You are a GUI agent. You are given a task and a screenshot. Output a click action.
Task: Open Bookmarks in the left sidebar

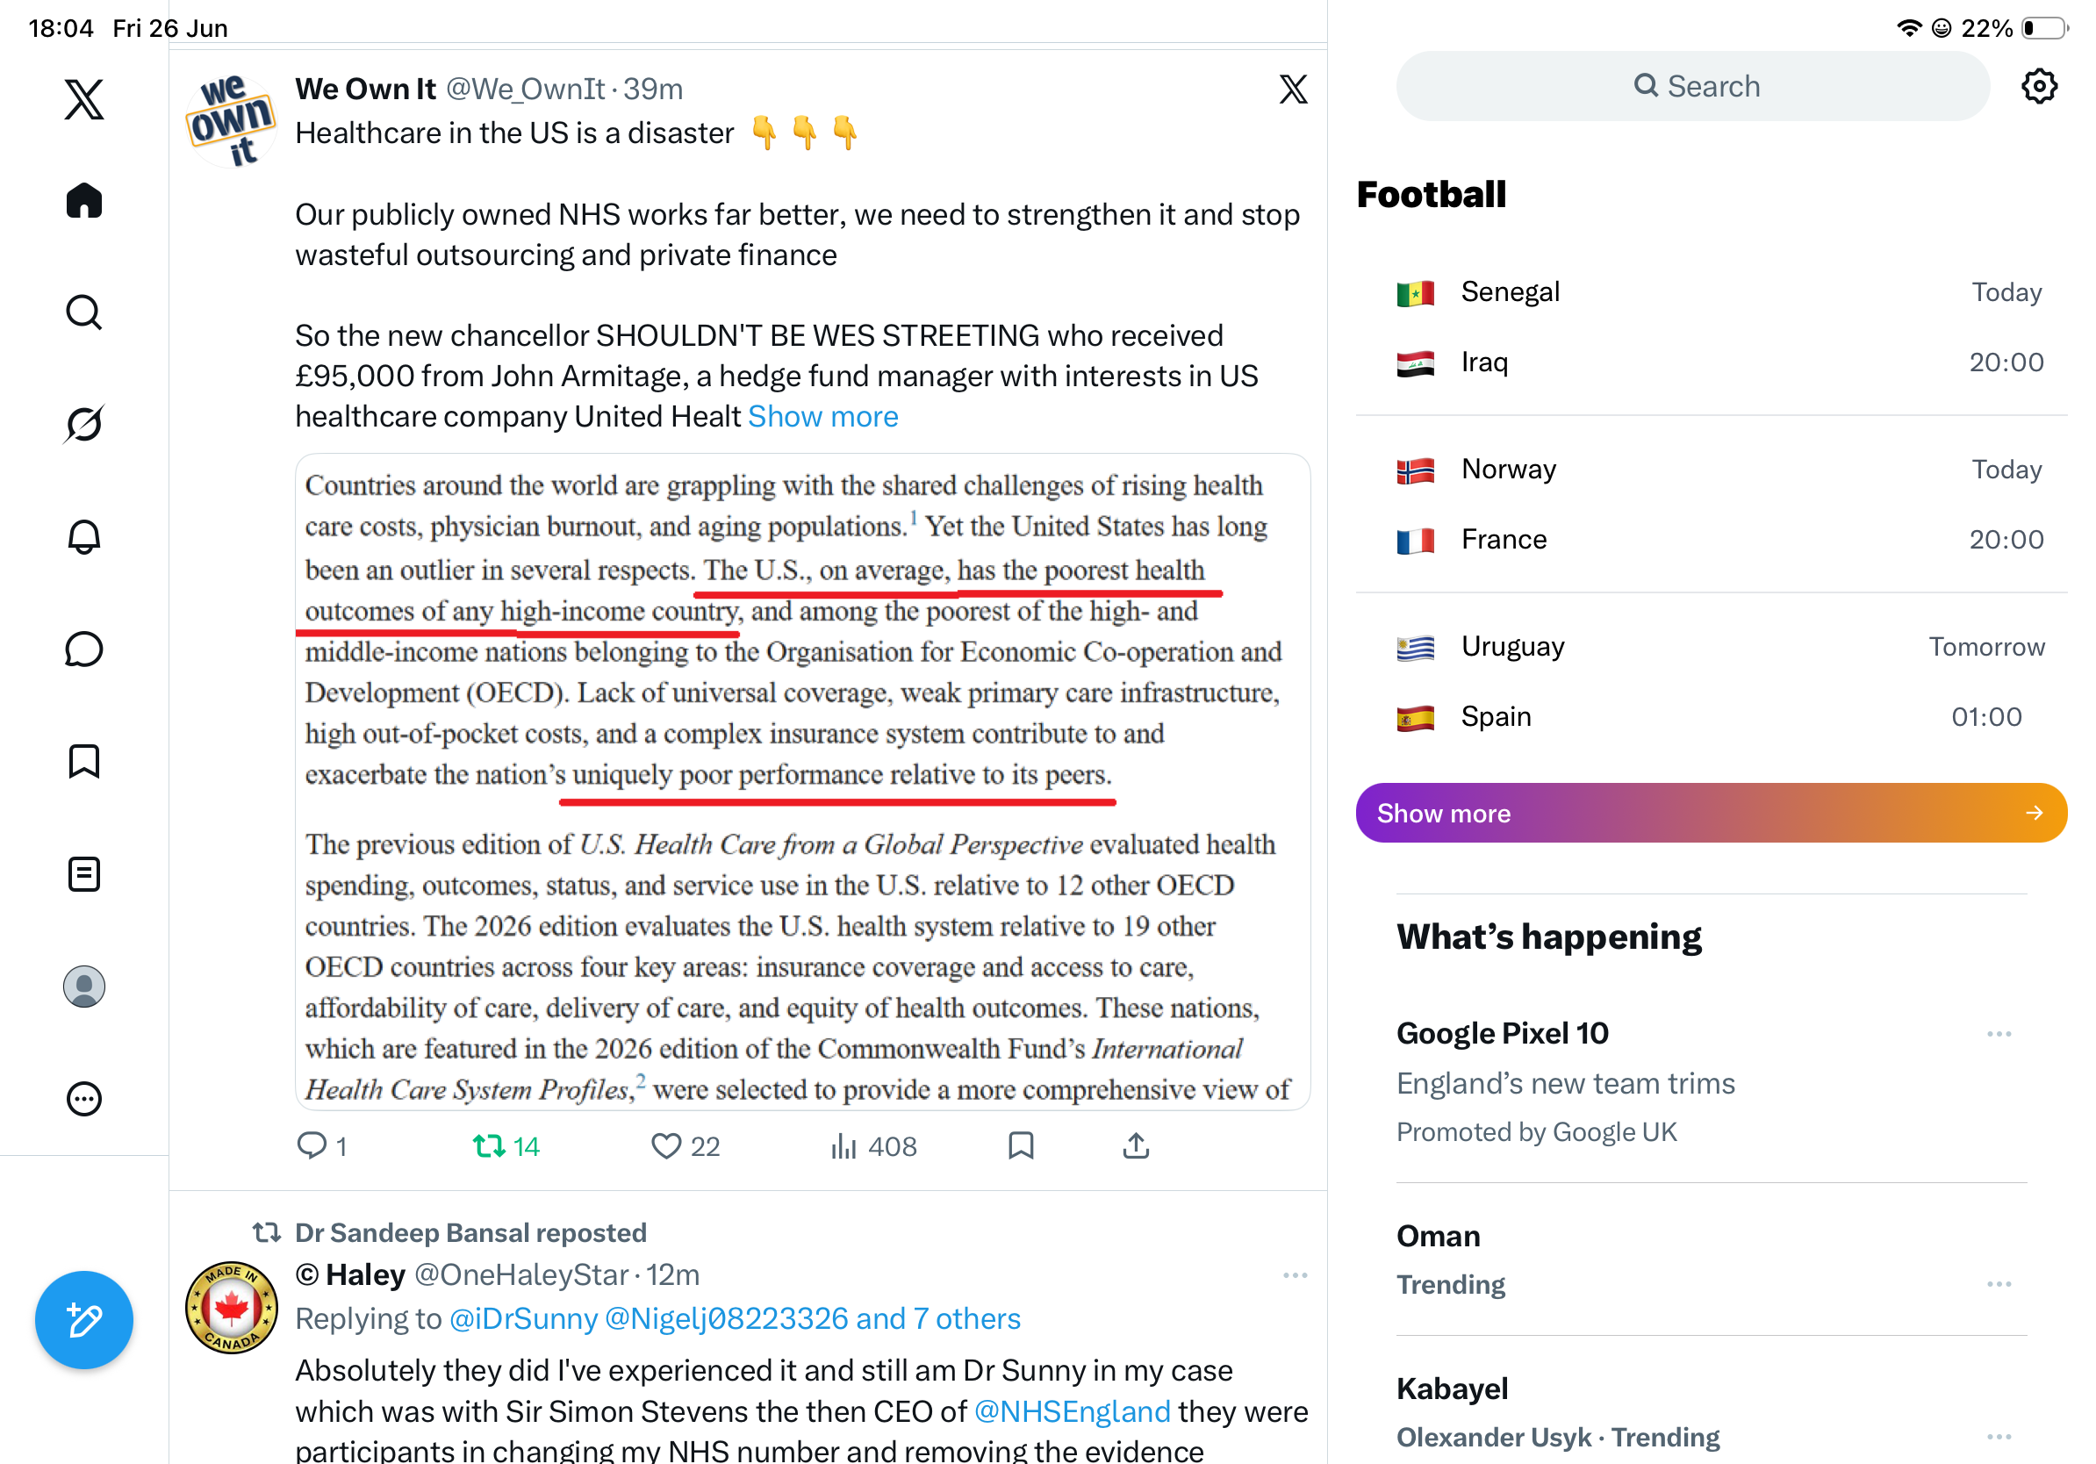click(84, 761)
